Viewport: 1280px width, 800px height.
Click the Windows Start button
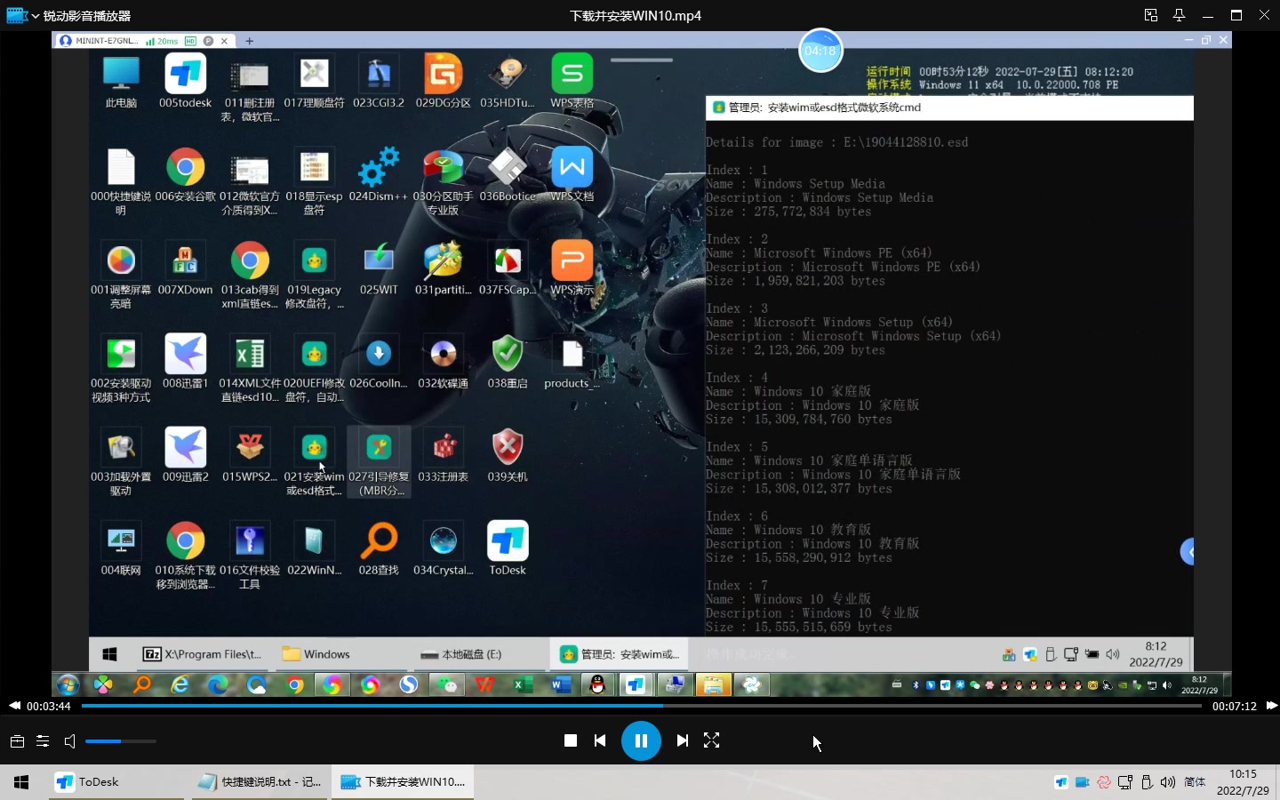point(20,782)
